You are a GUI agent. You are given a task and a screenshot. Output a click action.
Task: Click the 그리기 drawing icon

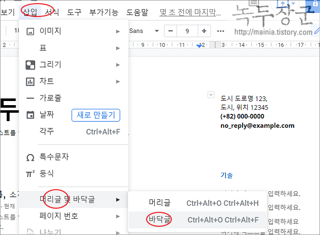[x=30, y=65]
